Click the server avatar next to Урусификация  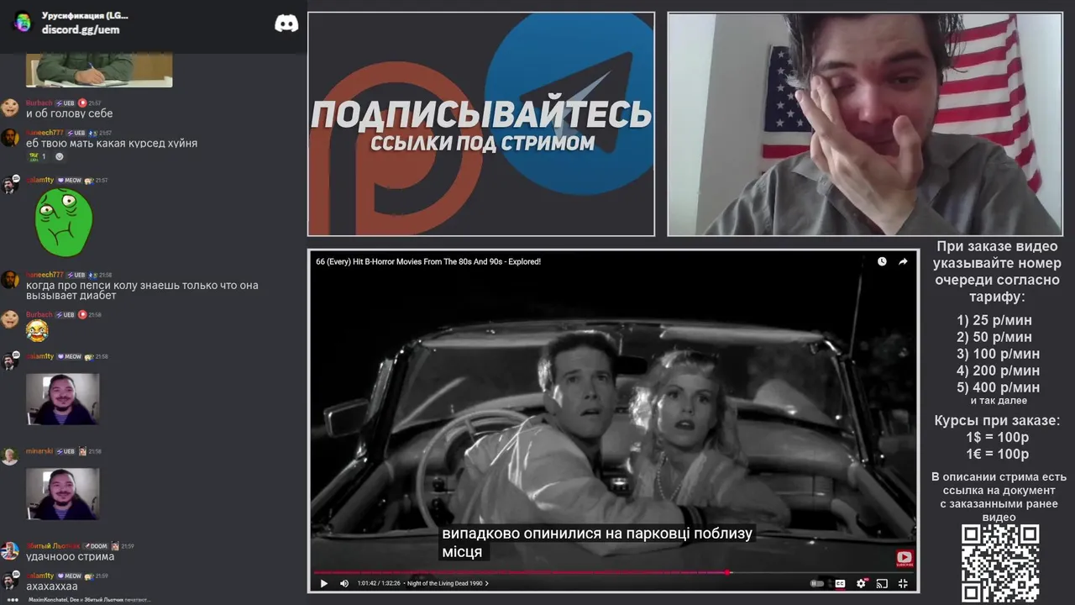tap(23, 23)
